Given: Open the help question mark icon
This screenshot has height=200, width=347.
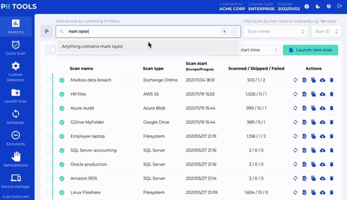Looking at the screenshot, I should [328, 6].
